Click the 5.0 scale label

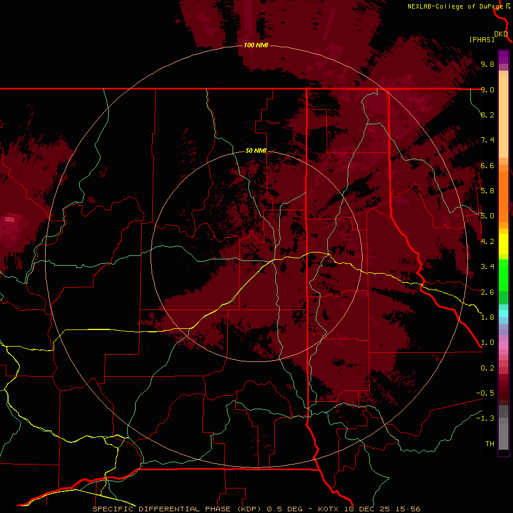pyautogui.click(x=487, y=216)
